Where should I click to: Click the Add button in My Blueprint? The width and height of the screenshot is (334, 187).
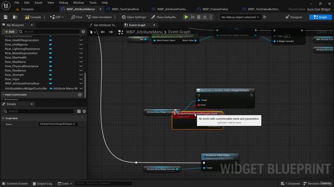pos(9,32)
